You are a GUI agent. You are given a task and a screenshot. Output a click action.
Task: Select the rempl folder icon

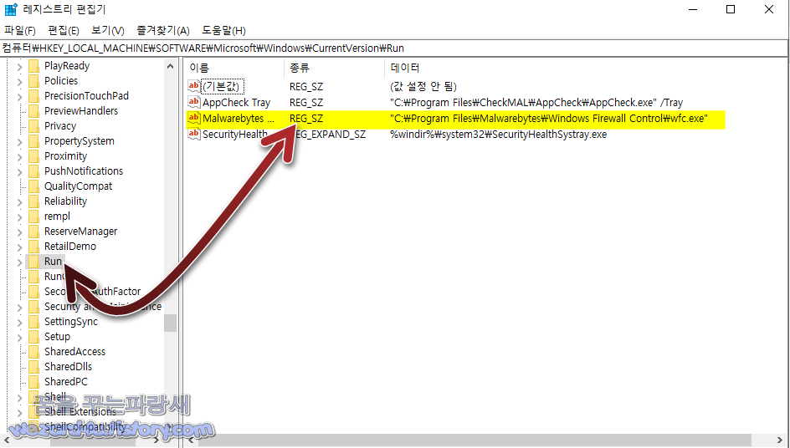(x=33, y=216)
